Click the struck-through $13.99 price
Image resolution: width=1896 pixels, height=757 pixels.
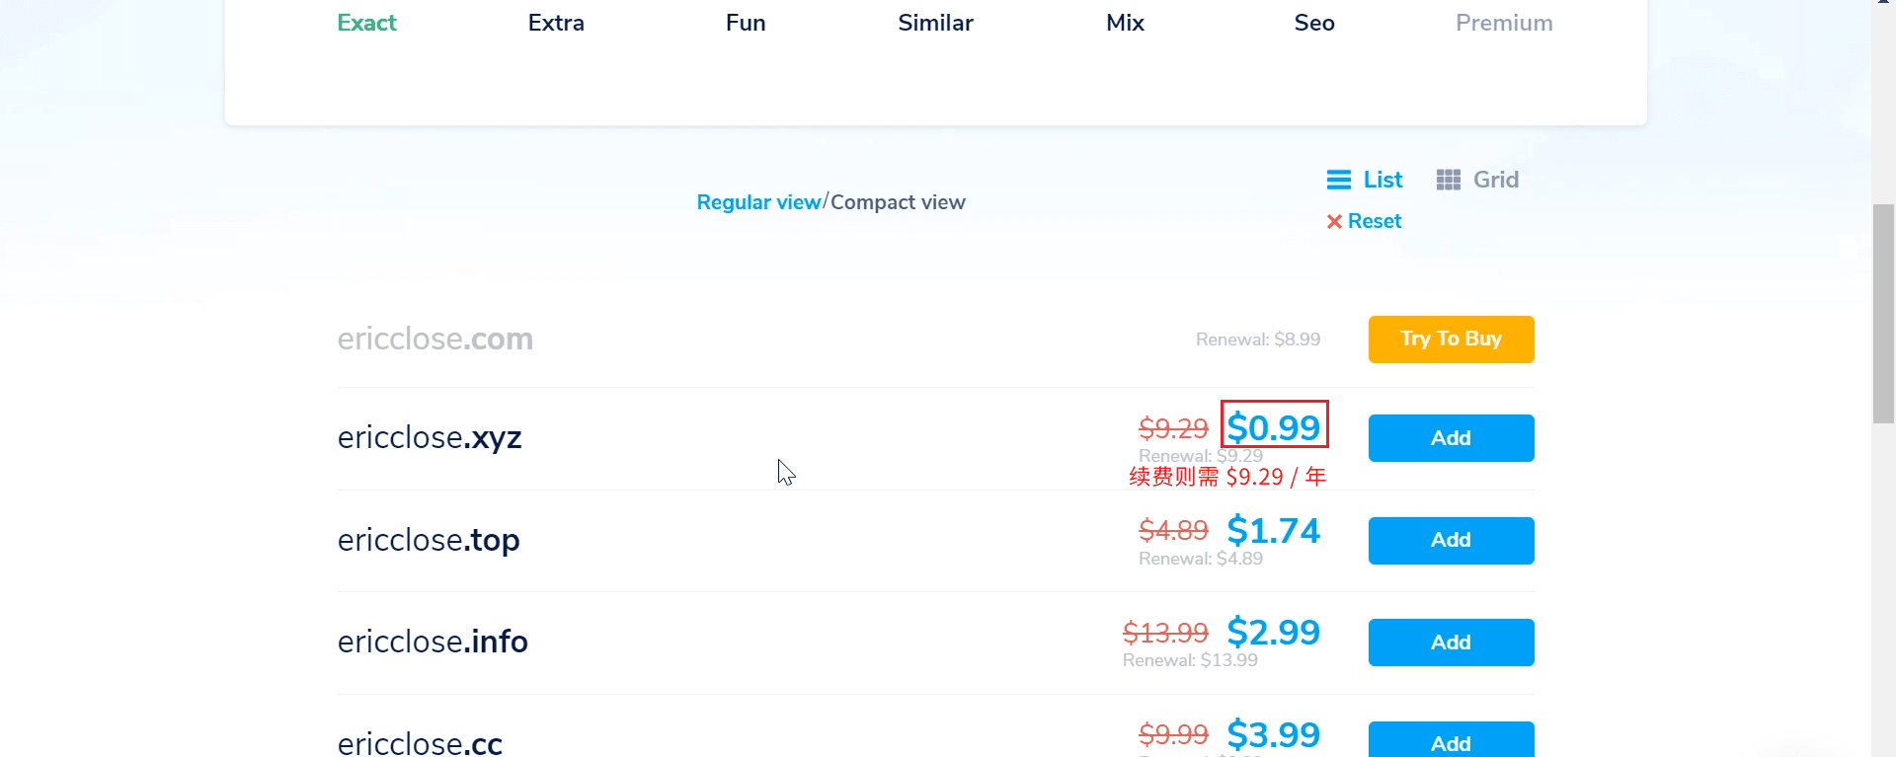coord(1165,633)
